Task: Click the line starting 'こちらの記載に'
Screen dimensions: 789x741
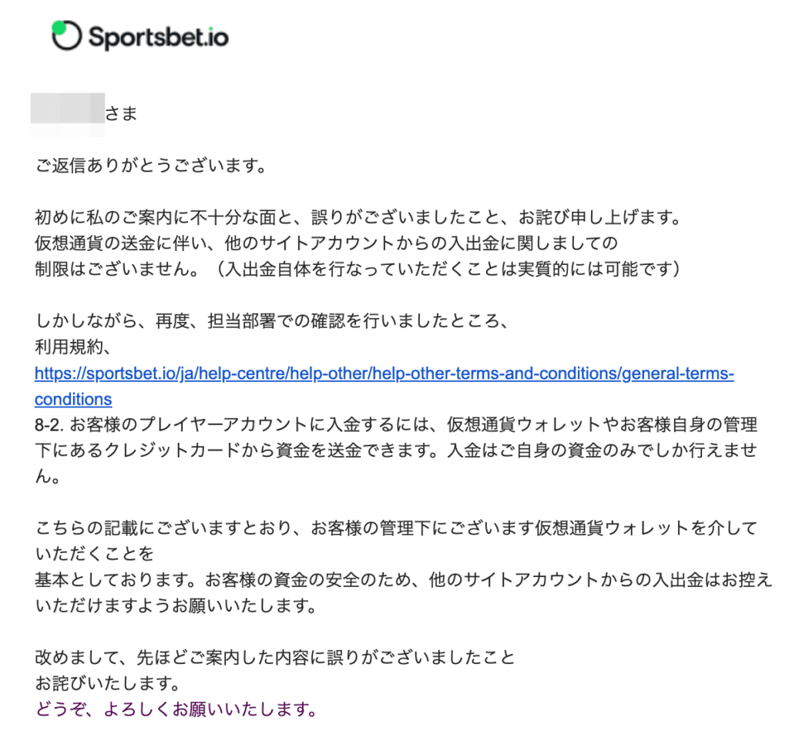Action: click(396, 528)
